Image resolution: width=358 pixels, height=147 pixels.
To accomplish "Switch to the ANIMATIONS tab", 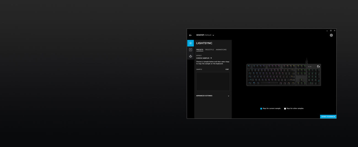I will tap(221, 50).
